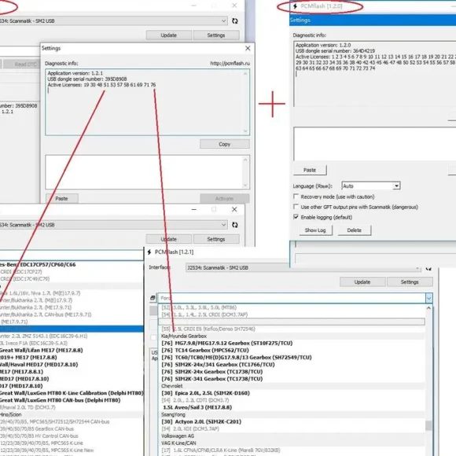The image size is (456, 456).
Task: Click the USB dongle serial number 395D8908 line
Action: point(87,79)
